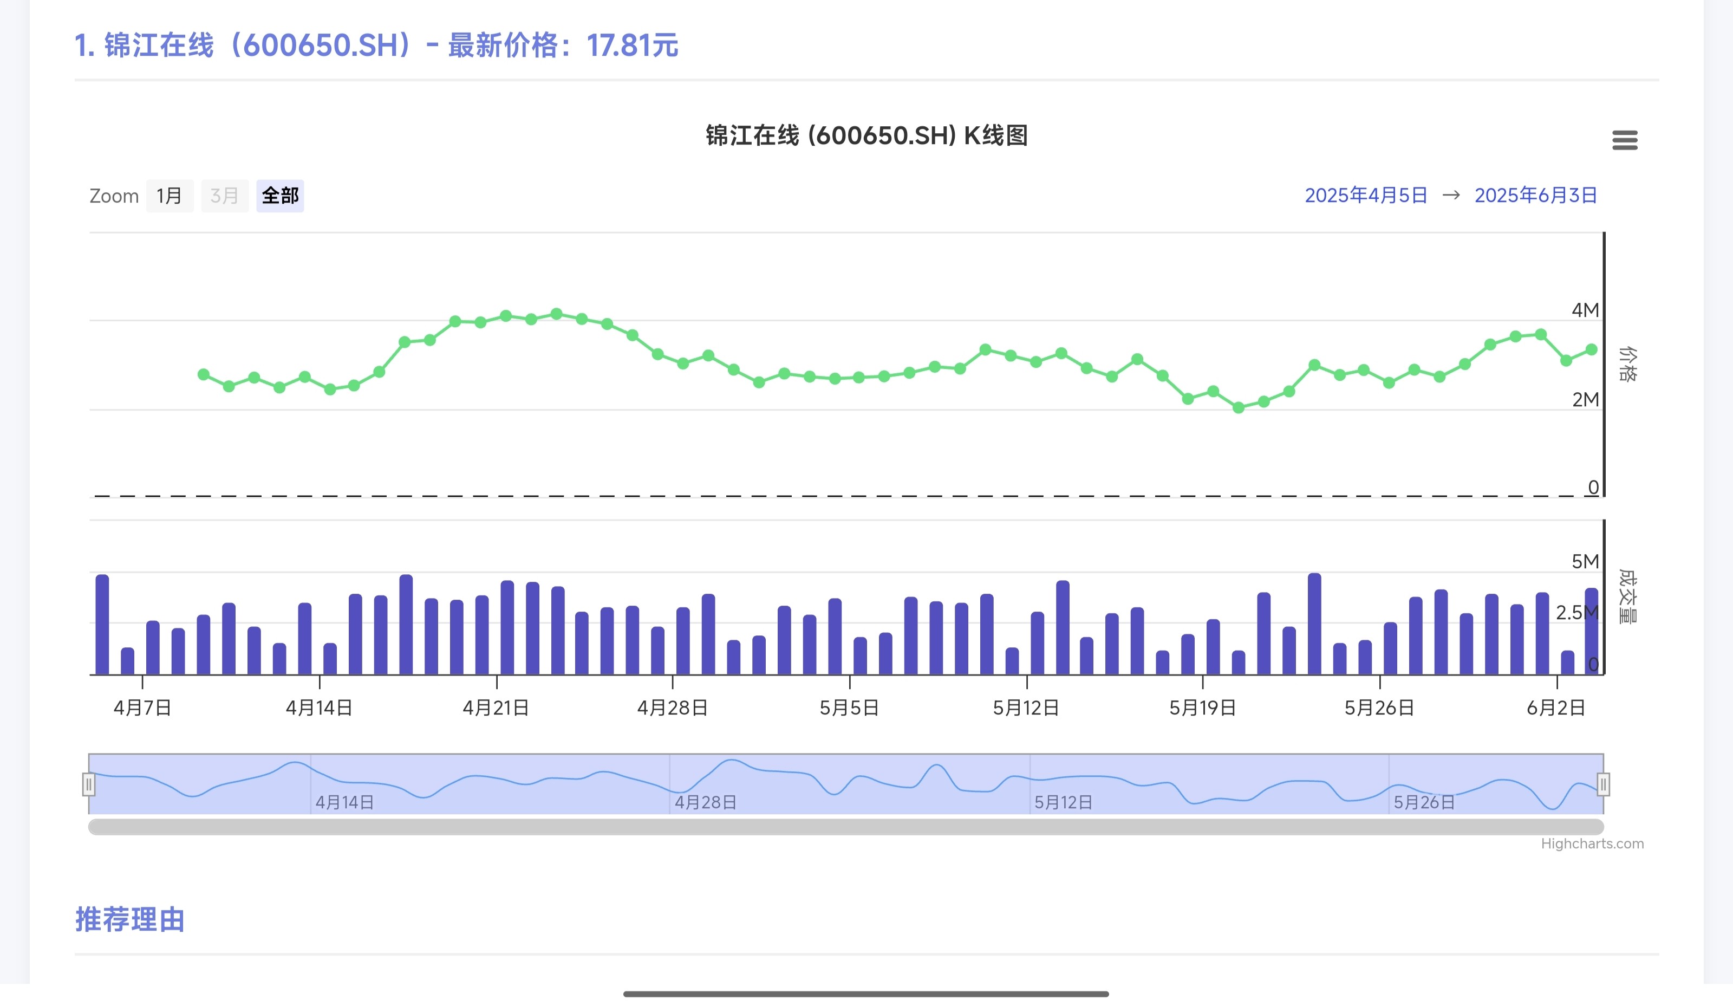Viewport: 1733px width, 1006px height.
Task: Click the 5月26日 x-axis label below volume bars
Action: pyautogui.click(x=1379, y=708)
